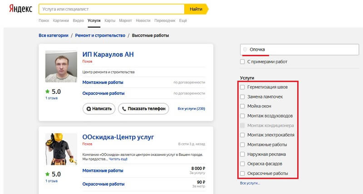
Task: Click the green star rating for ИП Караулов АН
Action: pyautogui.click(x=48, y=92)
